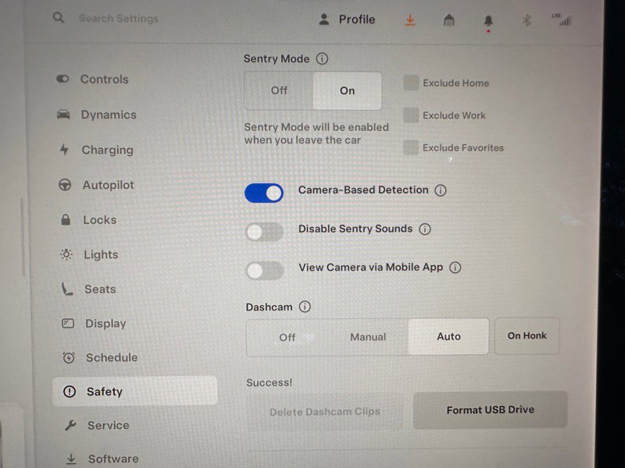Select the search magnifying glass icon
This screenshot has height=468, width=625.
click(x=59, y=17)
